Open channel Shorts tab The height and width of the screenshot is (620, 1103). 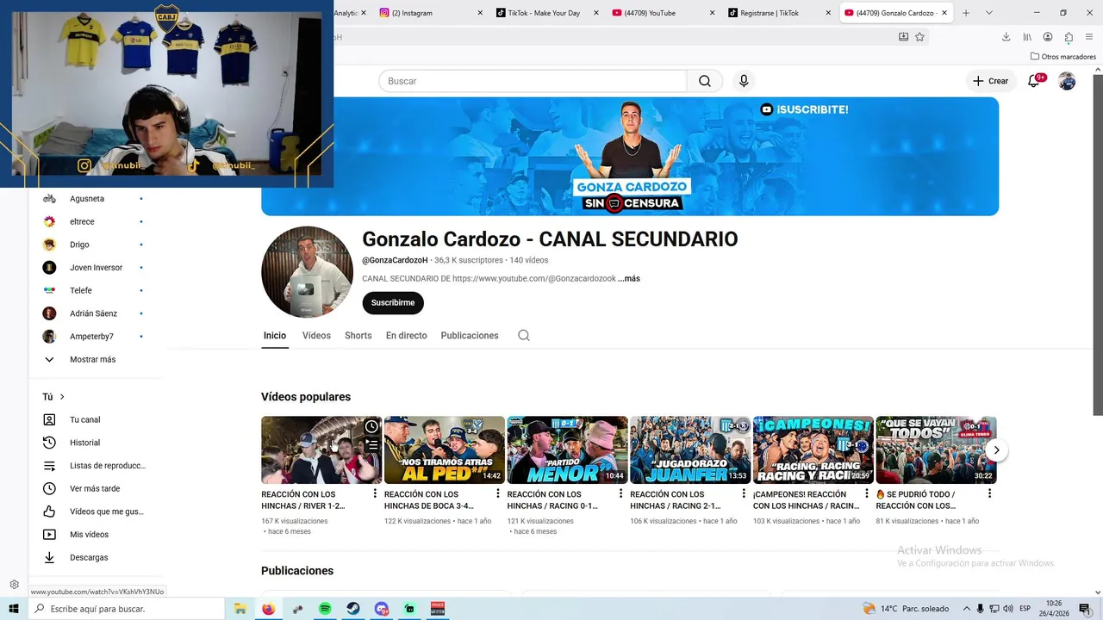[358, 336]
